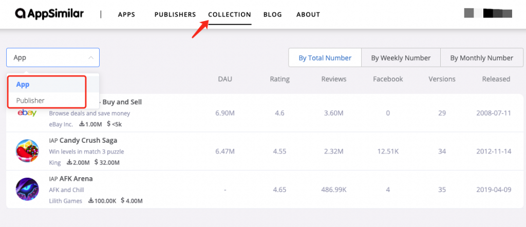Click the dollar icon beside 32.00M
Viewport: 526px width, 227px height.
96,162
